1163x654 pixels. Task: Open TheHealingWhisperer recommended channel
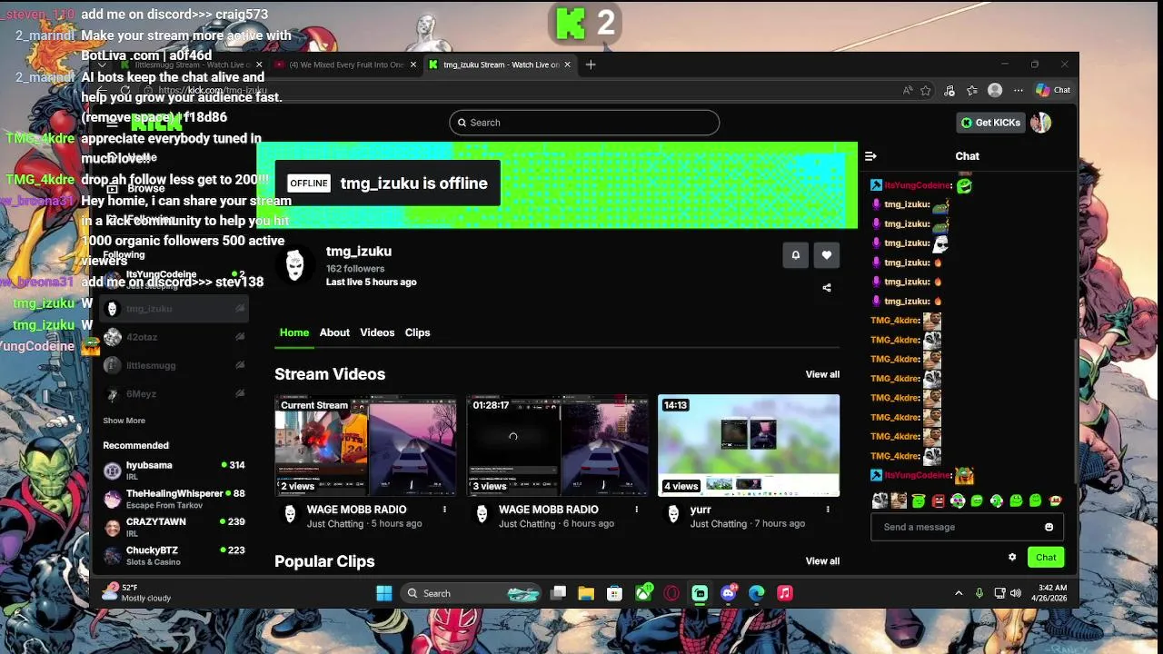tap(174, 499)
